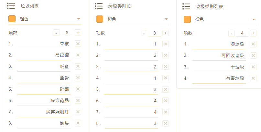Increase item count of 垃圾列表
The width and height of the screenshot is (261, 132).
pyautogui.click(x=78, y=33)
